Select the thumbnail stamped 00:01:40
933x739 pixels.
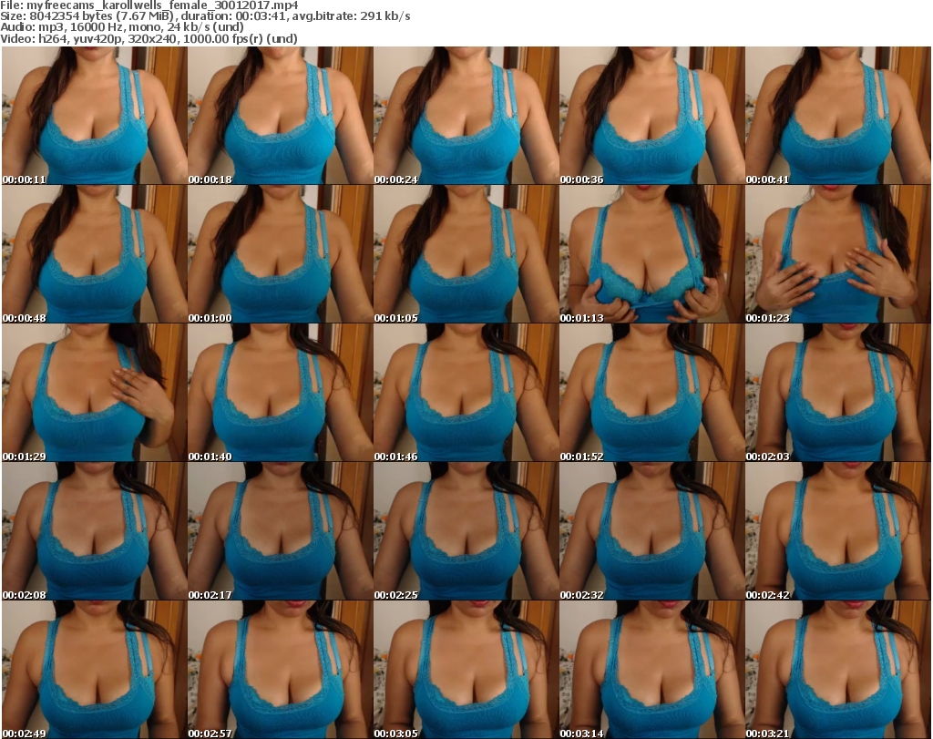[281, 393]
